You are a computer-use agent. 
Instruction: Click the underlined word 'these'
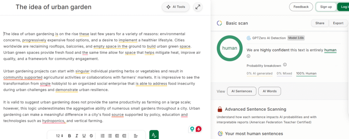point(84,34)
